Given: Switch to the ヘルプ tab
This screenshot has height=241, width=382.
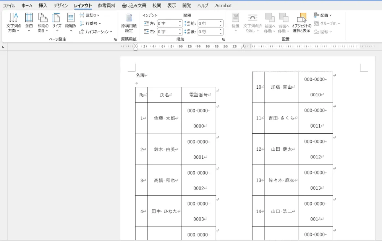Looking at the screenshot, I should 203,5.
